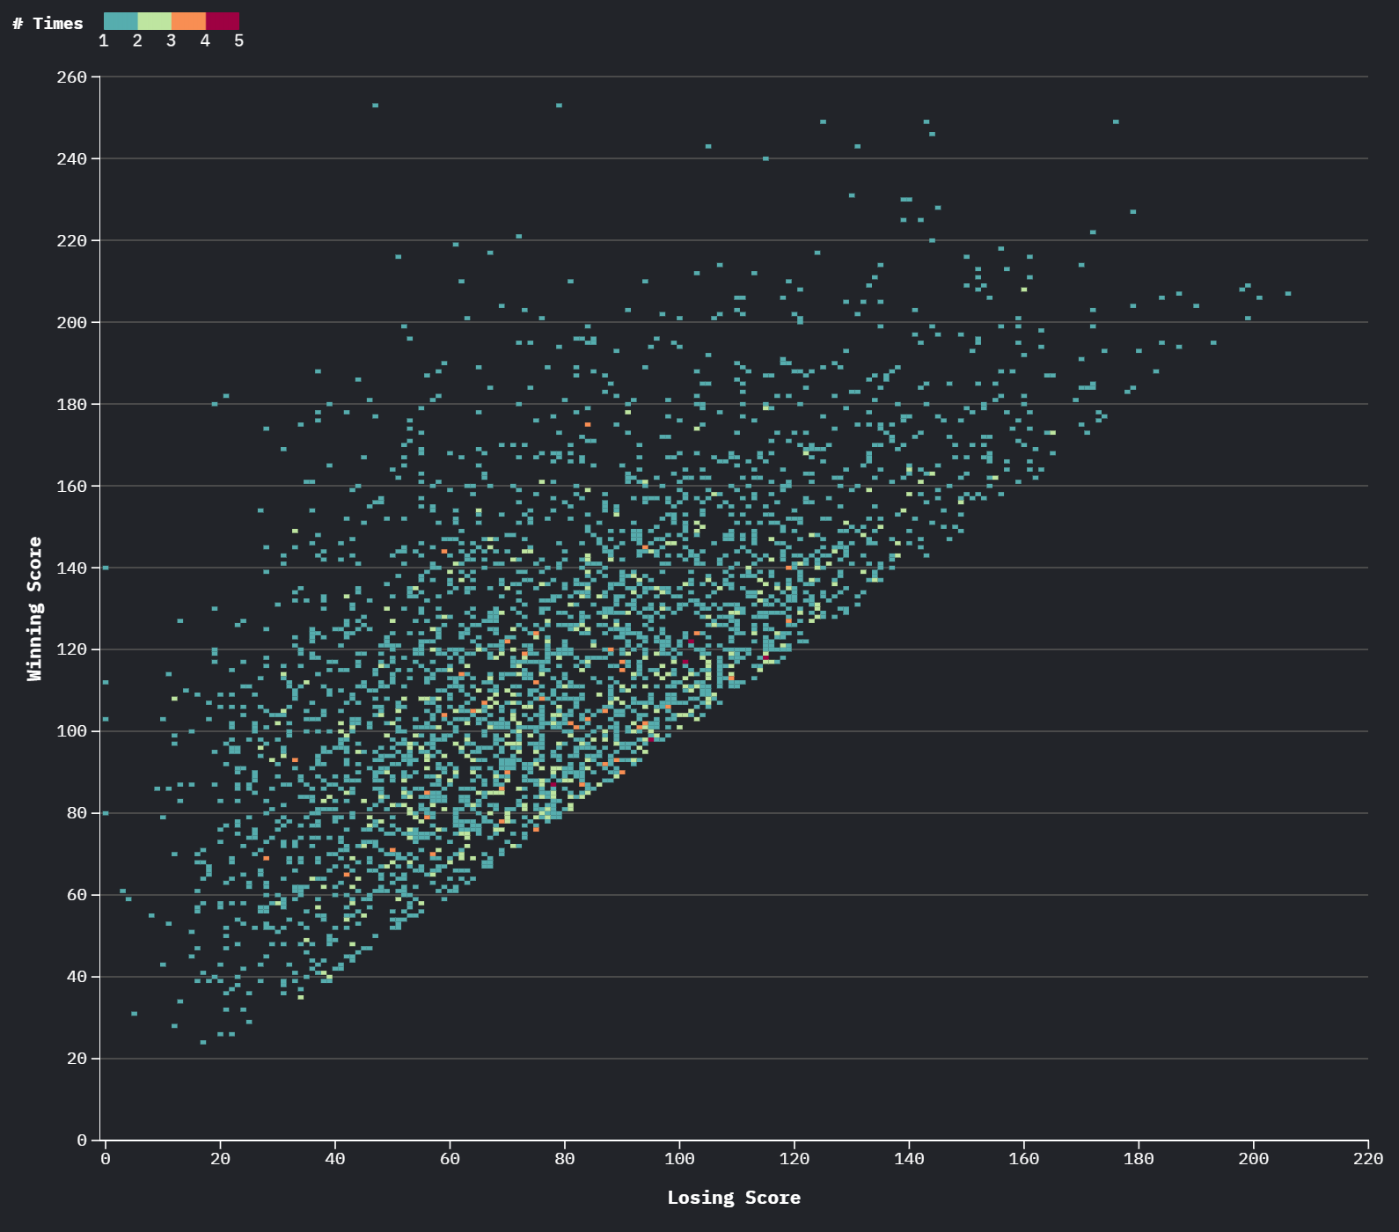Click the x-axis tick label 180
Image resolution: width=1399 pixels, height=1232 pixels.
click(x=1139, y=1159)
